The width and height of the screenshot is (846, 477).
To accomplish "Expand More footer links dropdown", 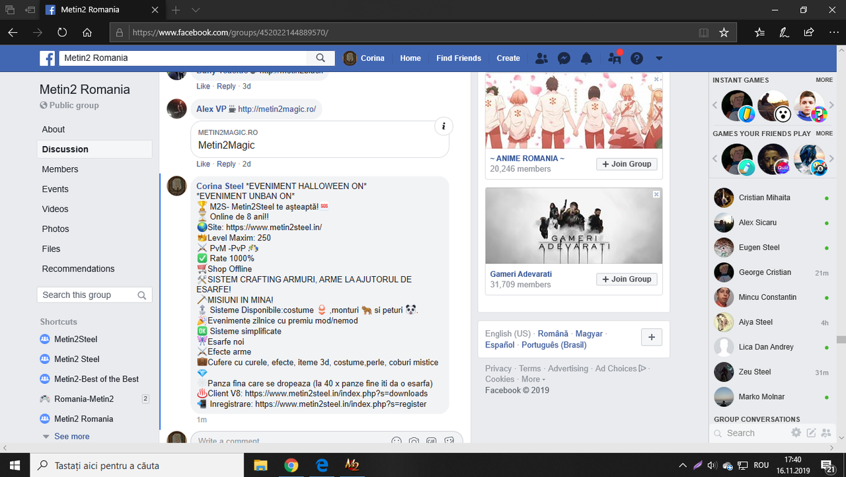I will [x=533, y=379].
